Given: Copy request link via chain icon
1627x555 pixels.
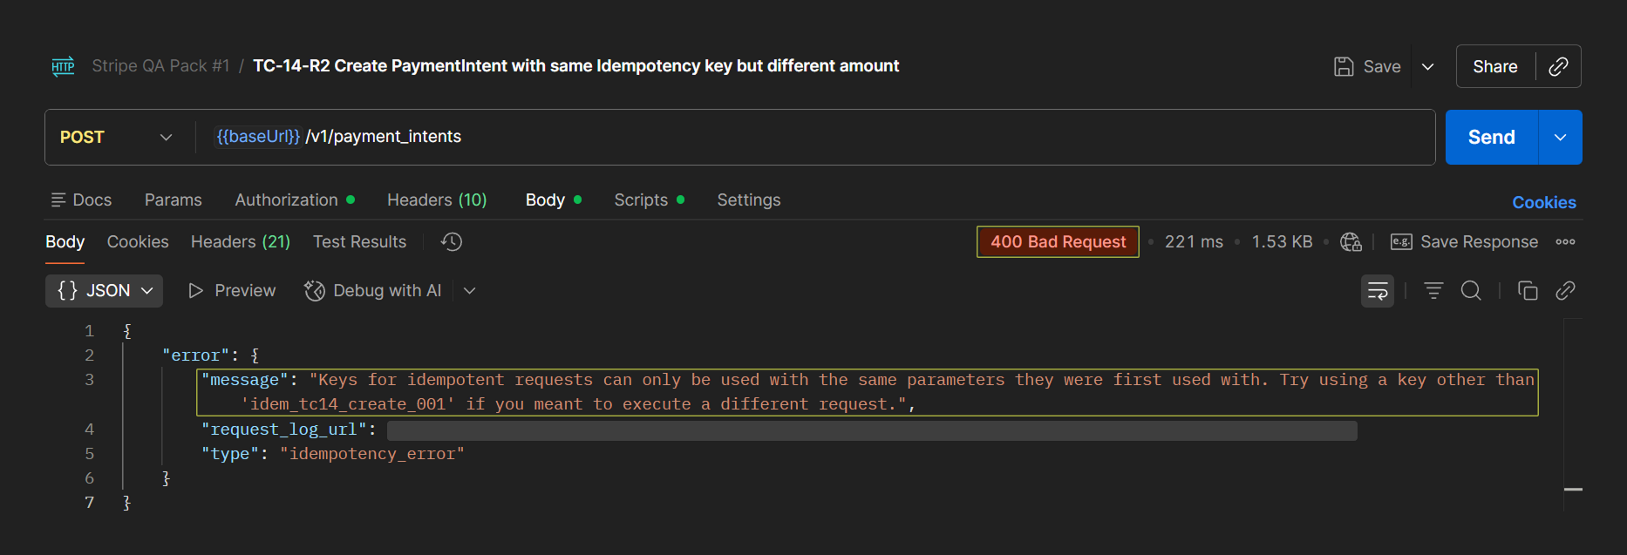Looking at the screenshot, I should click(x=1558, y=66).
